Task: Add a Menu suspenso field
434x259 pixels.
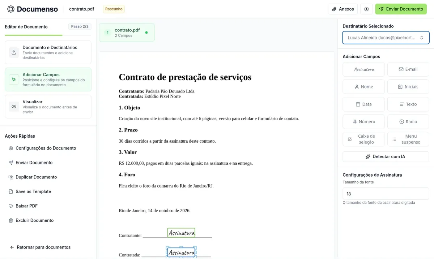Action: click(x=408, y=139)
